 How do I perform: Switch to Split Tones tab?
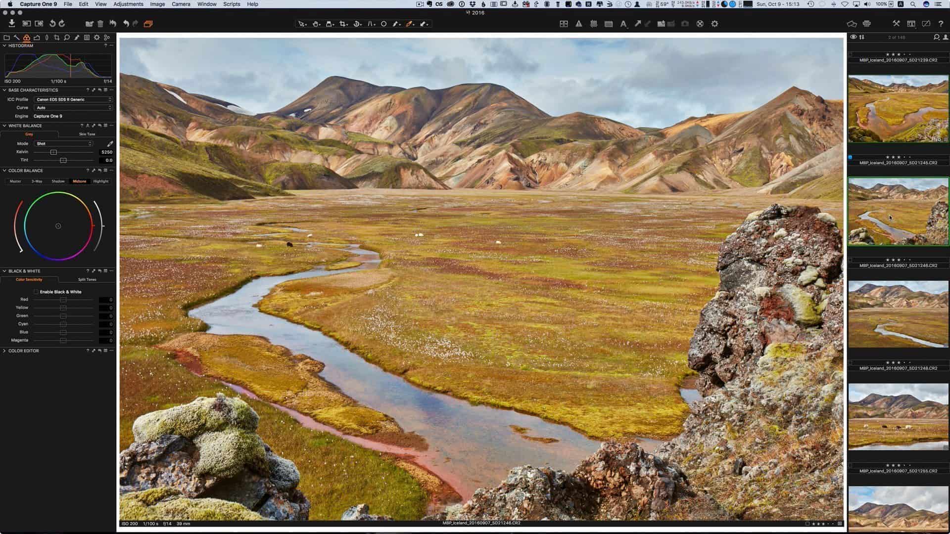(x=87, y=279)
